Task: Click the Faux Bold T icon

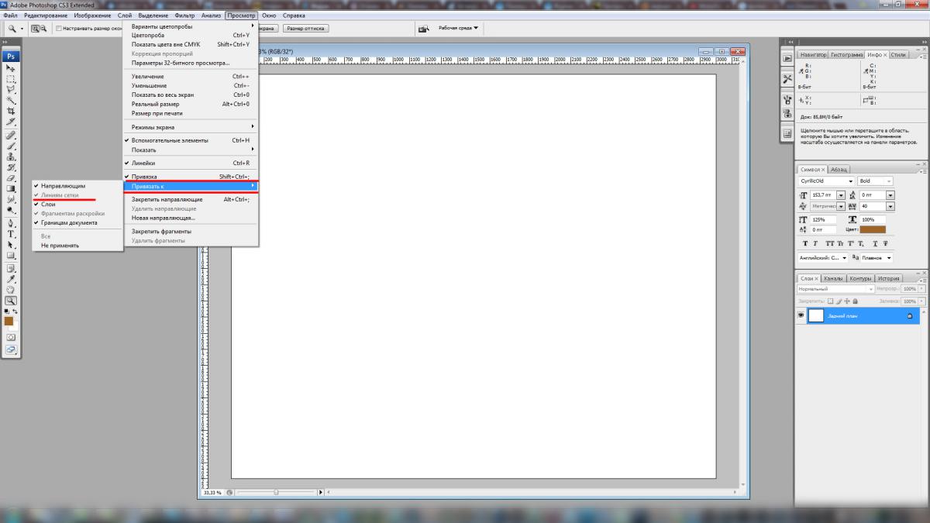Action: click(805, 243)
